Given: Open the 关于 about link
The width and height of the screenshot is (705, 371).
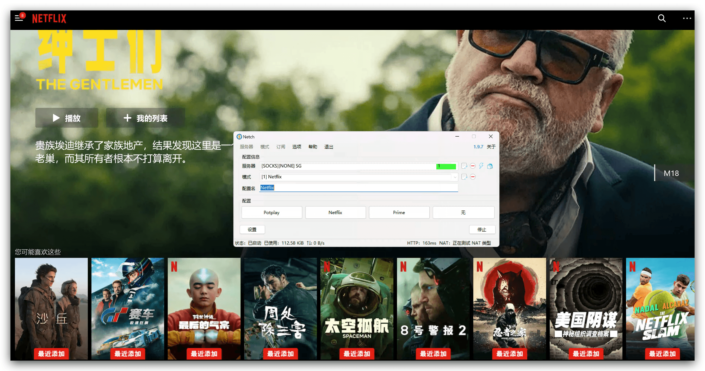Looking at the screenshot, I should [491, 147].
